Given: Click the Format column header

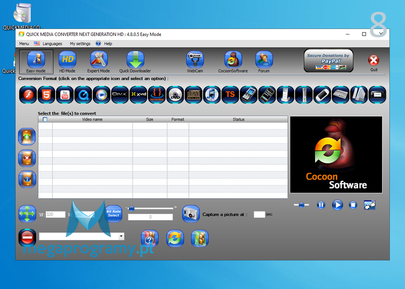Looking at the screenshot, I should point(178,119).
